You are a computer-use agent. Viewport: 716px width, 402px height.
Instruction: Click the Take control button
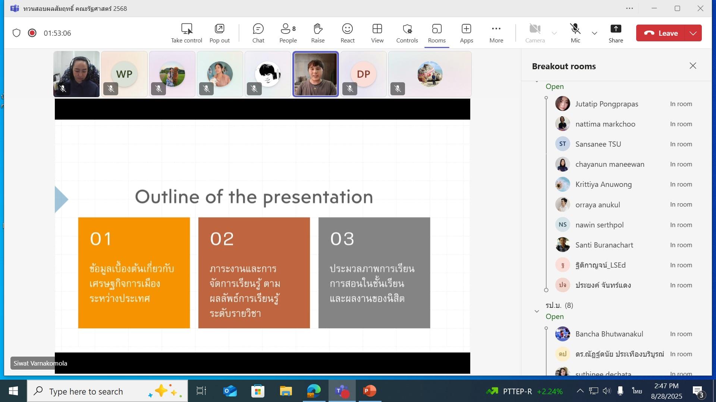click(x=186, y=33)
